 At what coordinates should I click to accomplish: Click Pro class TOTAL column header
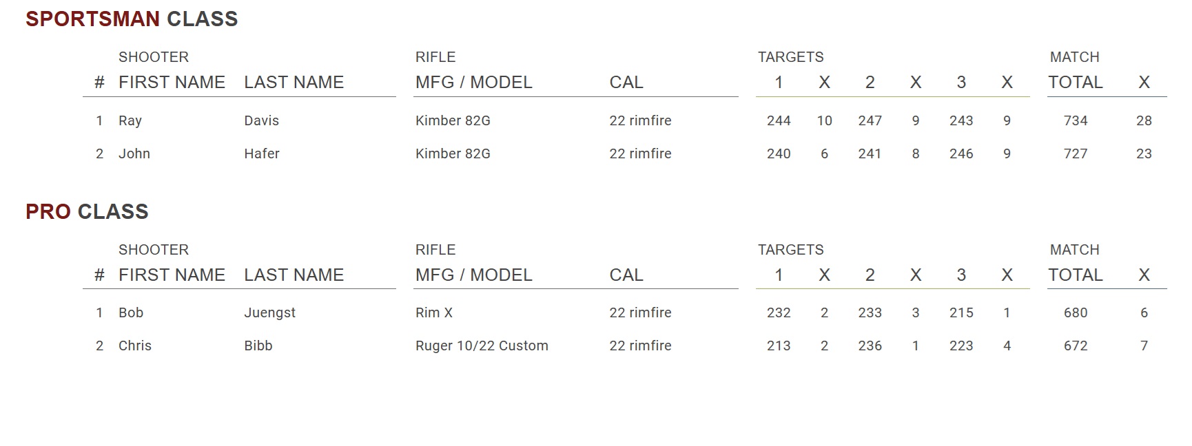(x=1075, y=275)
